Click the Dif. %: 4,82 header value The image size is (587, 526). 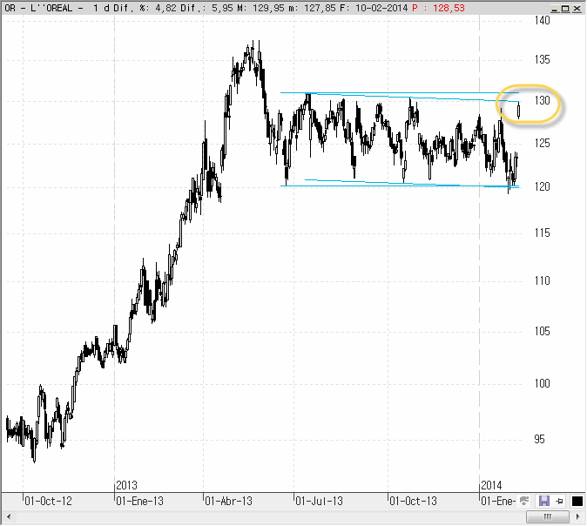(145, 8)
